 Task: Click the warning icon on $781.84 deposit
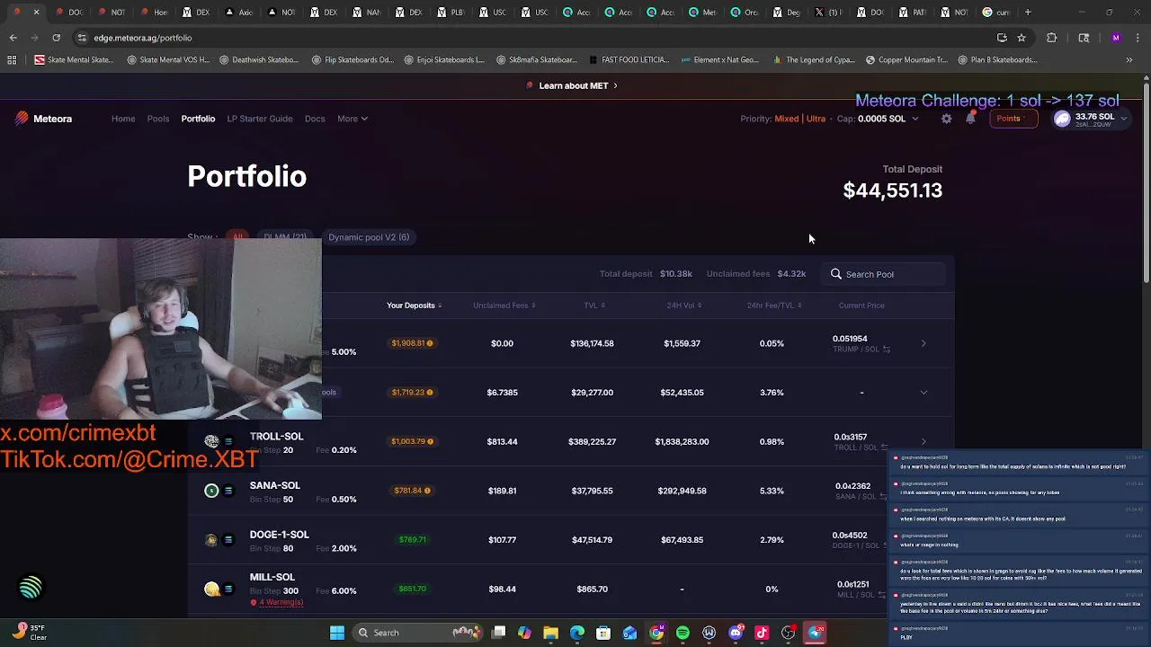[x=427, y=491]
